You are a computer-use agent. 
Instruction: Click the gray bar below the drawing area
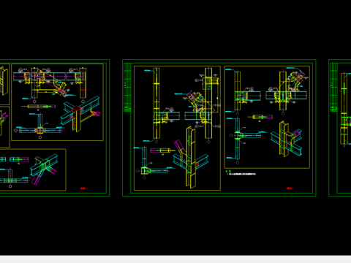point(175,259)
